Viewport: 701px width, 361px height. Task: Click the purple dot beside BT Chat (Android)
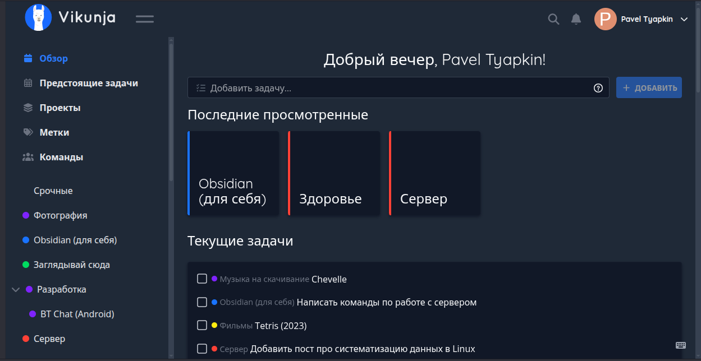point(33,314)
